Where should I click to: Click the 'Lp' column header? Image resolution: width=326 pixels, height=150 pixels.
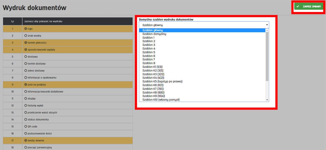pyautogui.click(x=12, y=21)
